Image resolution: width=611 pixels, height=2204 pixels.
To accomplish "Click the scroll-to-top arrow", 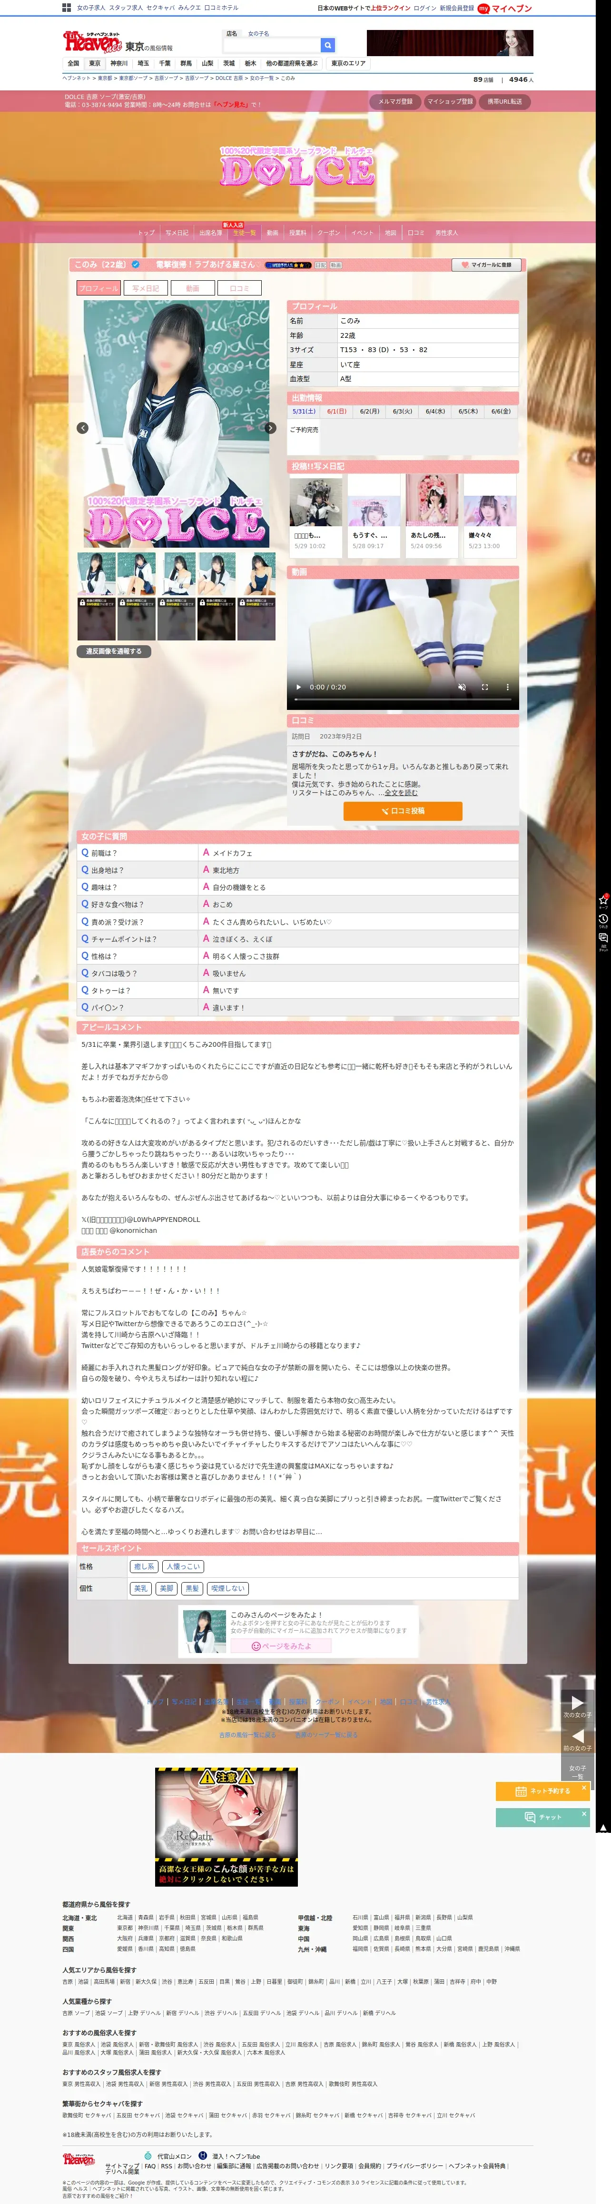I will [603, 1829].
